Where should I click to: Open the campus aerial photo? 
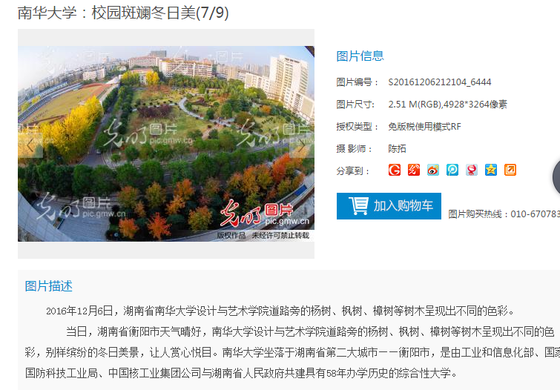tap(166, 144)
